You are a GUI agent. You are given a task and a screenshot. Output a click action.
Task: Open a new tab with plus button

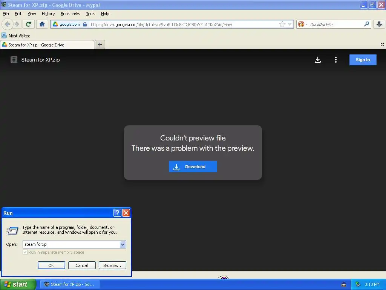point(100,45)
